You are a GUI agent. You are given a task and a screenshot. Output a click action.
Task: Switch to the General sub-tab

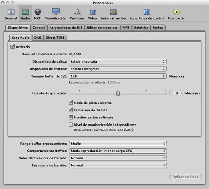tap(38, 28)
